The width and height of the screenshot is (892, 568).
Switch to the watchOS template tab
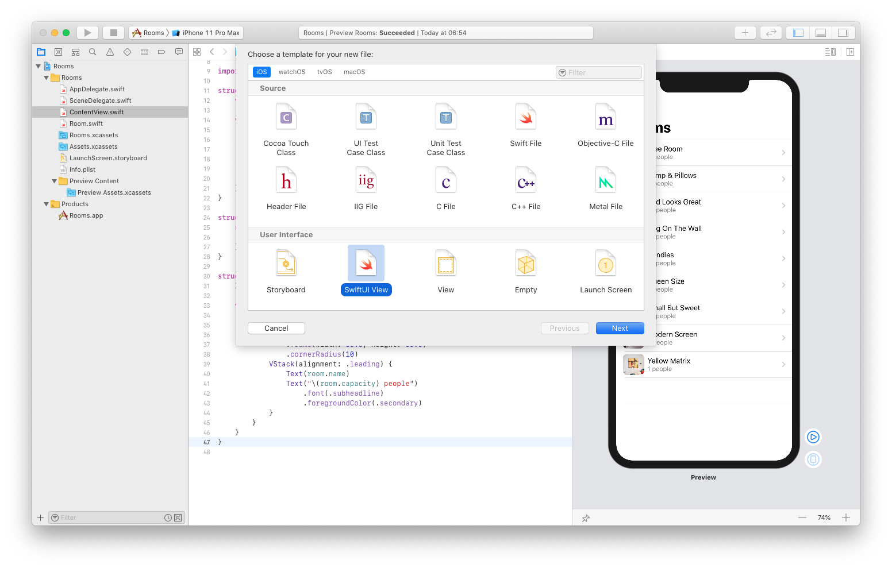click(292, 72)
